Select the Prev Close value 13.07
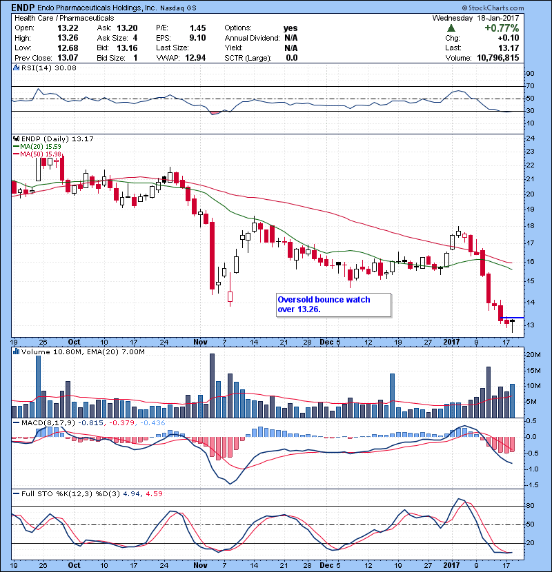The height and width of the screenshot is (572, 552). [68, 58]
